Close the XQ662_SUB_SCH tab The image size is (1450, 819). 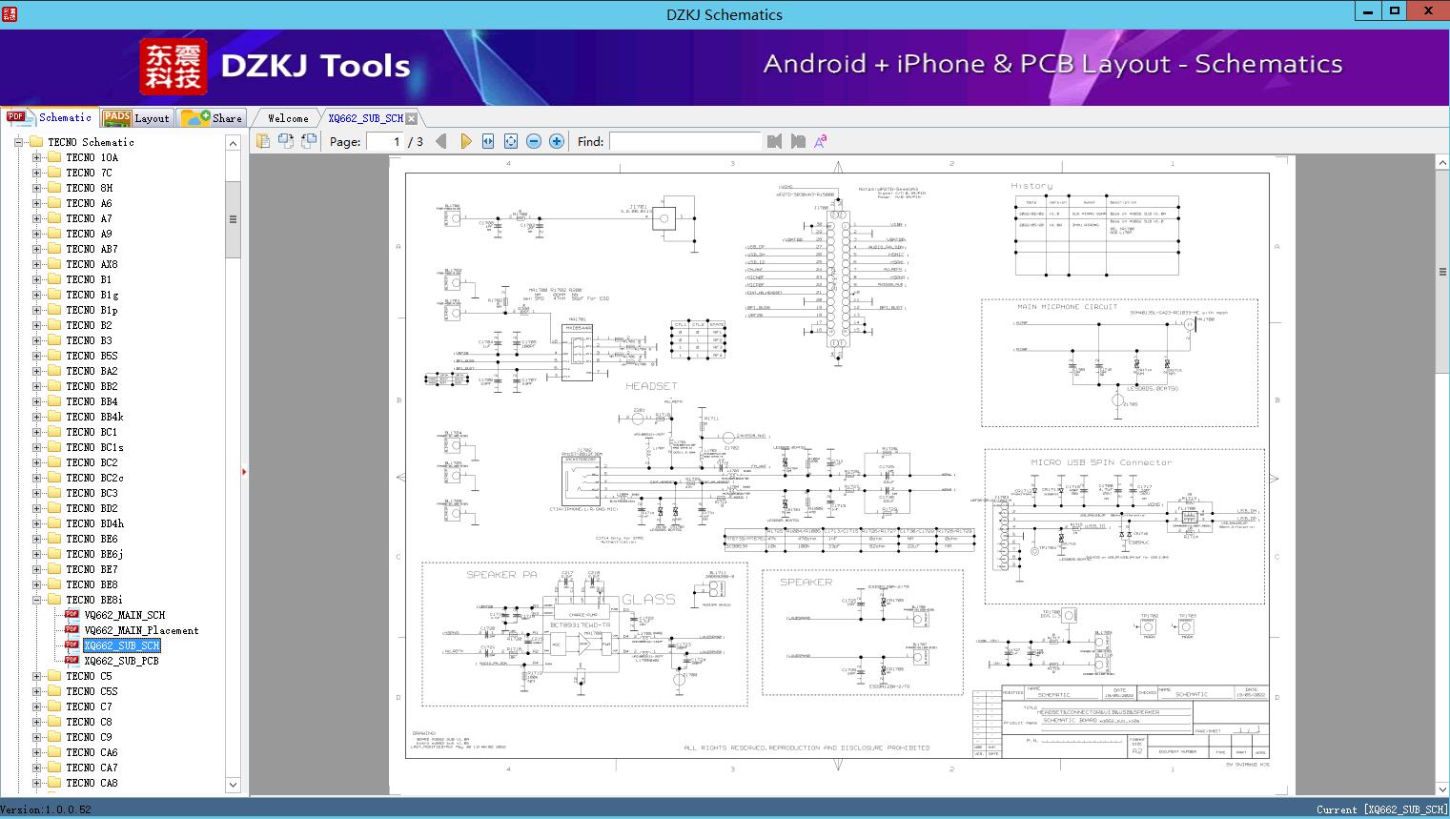[411, 118]
